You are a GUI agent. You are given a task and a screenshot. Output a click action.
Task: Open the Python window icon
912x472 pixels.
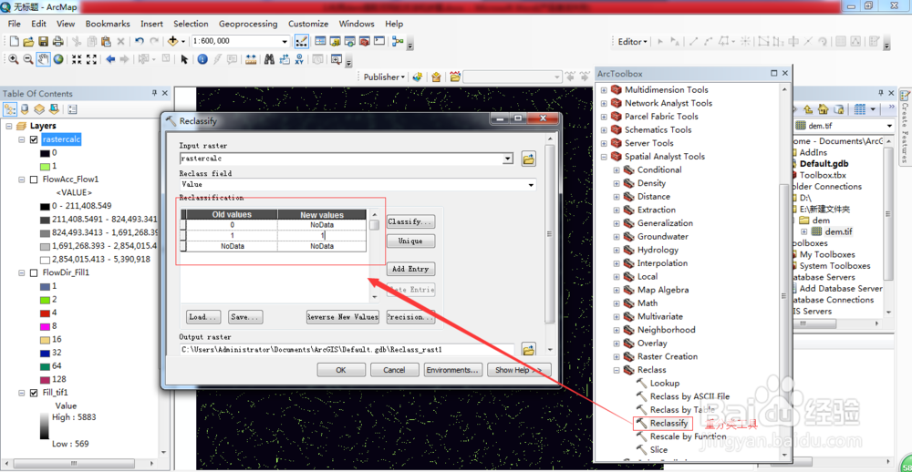point(379,41)
